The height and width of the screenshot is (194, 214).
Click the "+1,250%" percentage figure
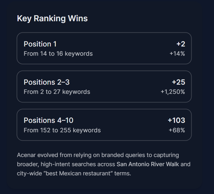(x=173, y=92)
